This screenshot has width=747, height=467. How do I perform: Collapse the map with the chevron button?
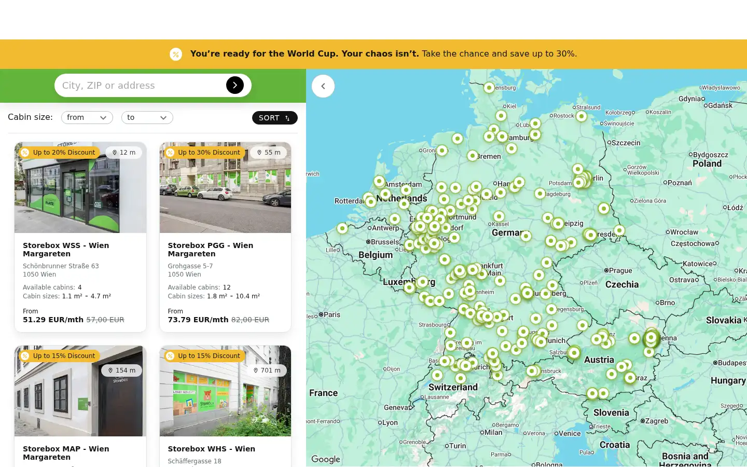coord(323,86)
